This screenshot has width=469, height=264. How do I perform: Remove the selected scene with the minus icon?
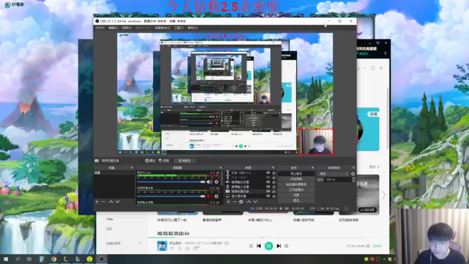[x=104, y=202]
